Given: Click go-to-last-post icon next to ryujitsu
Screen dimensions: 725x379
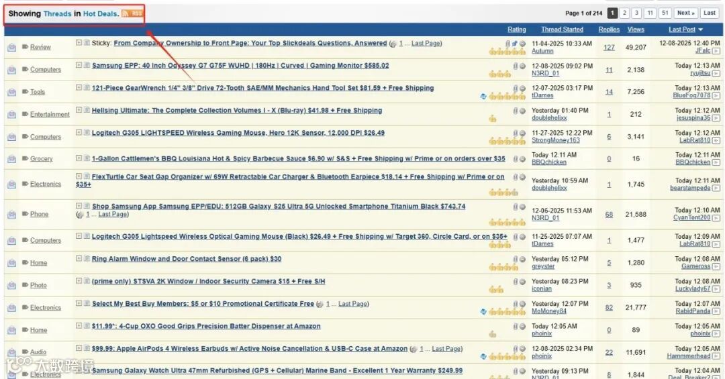Looking at the screenshot, I should 716,74.
